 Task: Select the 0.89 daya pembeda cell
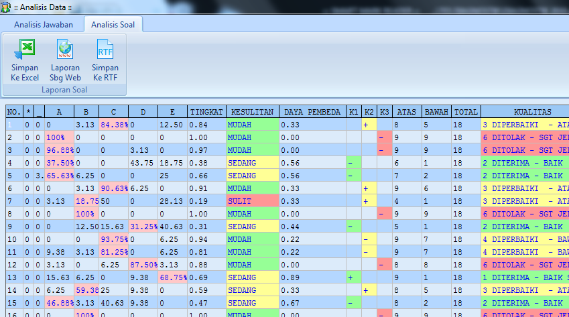[x=312, y=277]
